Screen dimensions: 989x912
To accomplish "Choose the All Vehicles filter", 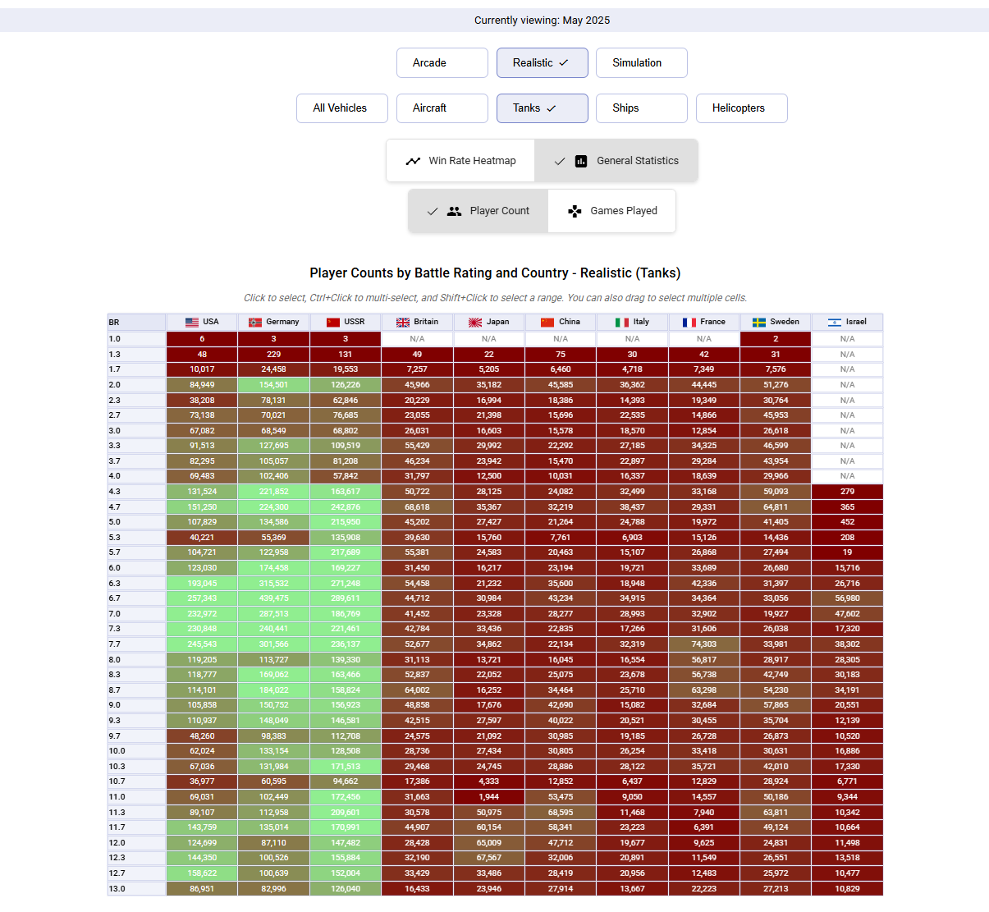I will (342, 108).
